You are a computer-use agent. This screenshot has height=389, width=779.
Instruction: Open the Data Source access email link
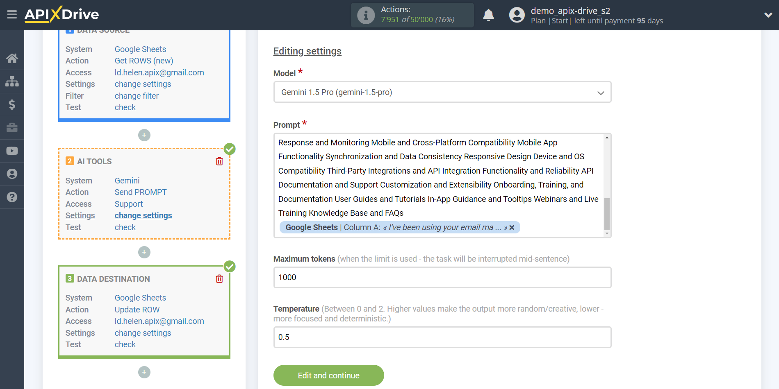point(159,72)
